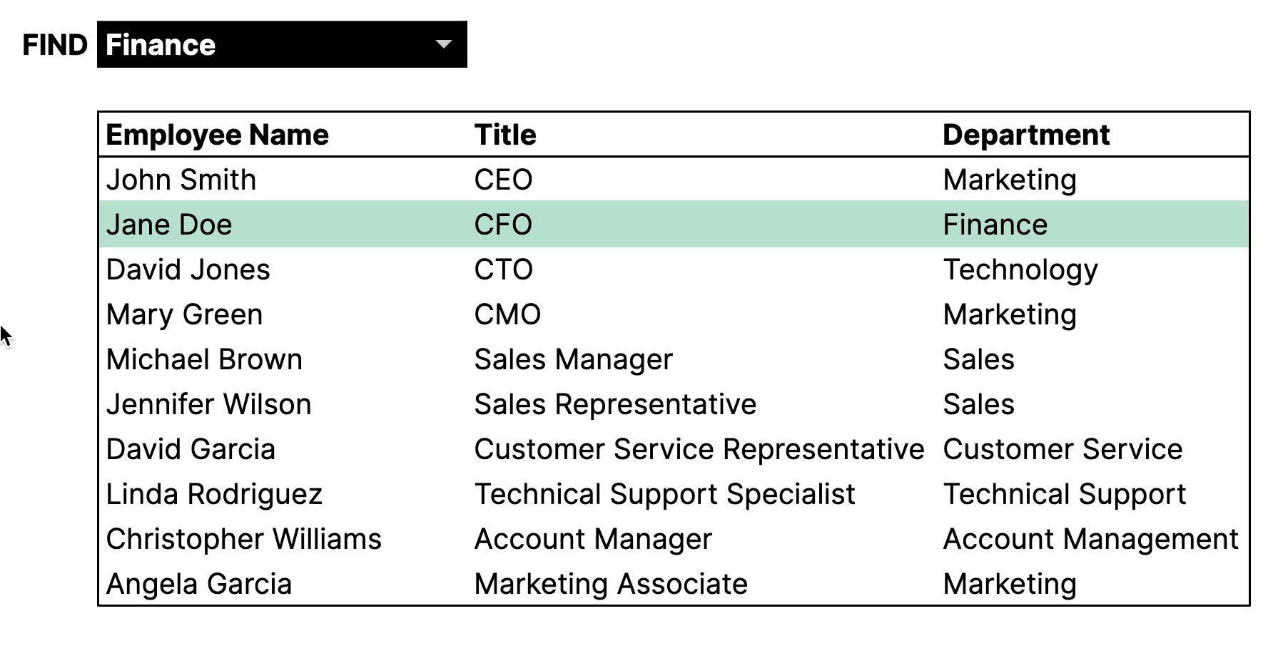1283x663 pixels.
Task: Select the Technology department cell
Action: pos(1020,269)
